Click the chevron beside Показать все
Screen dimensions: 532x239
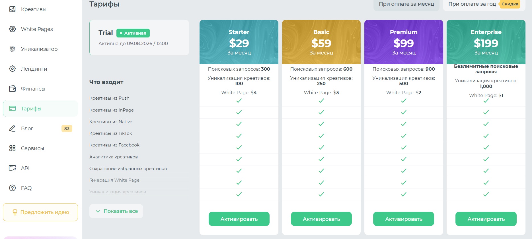pos(98,211)
